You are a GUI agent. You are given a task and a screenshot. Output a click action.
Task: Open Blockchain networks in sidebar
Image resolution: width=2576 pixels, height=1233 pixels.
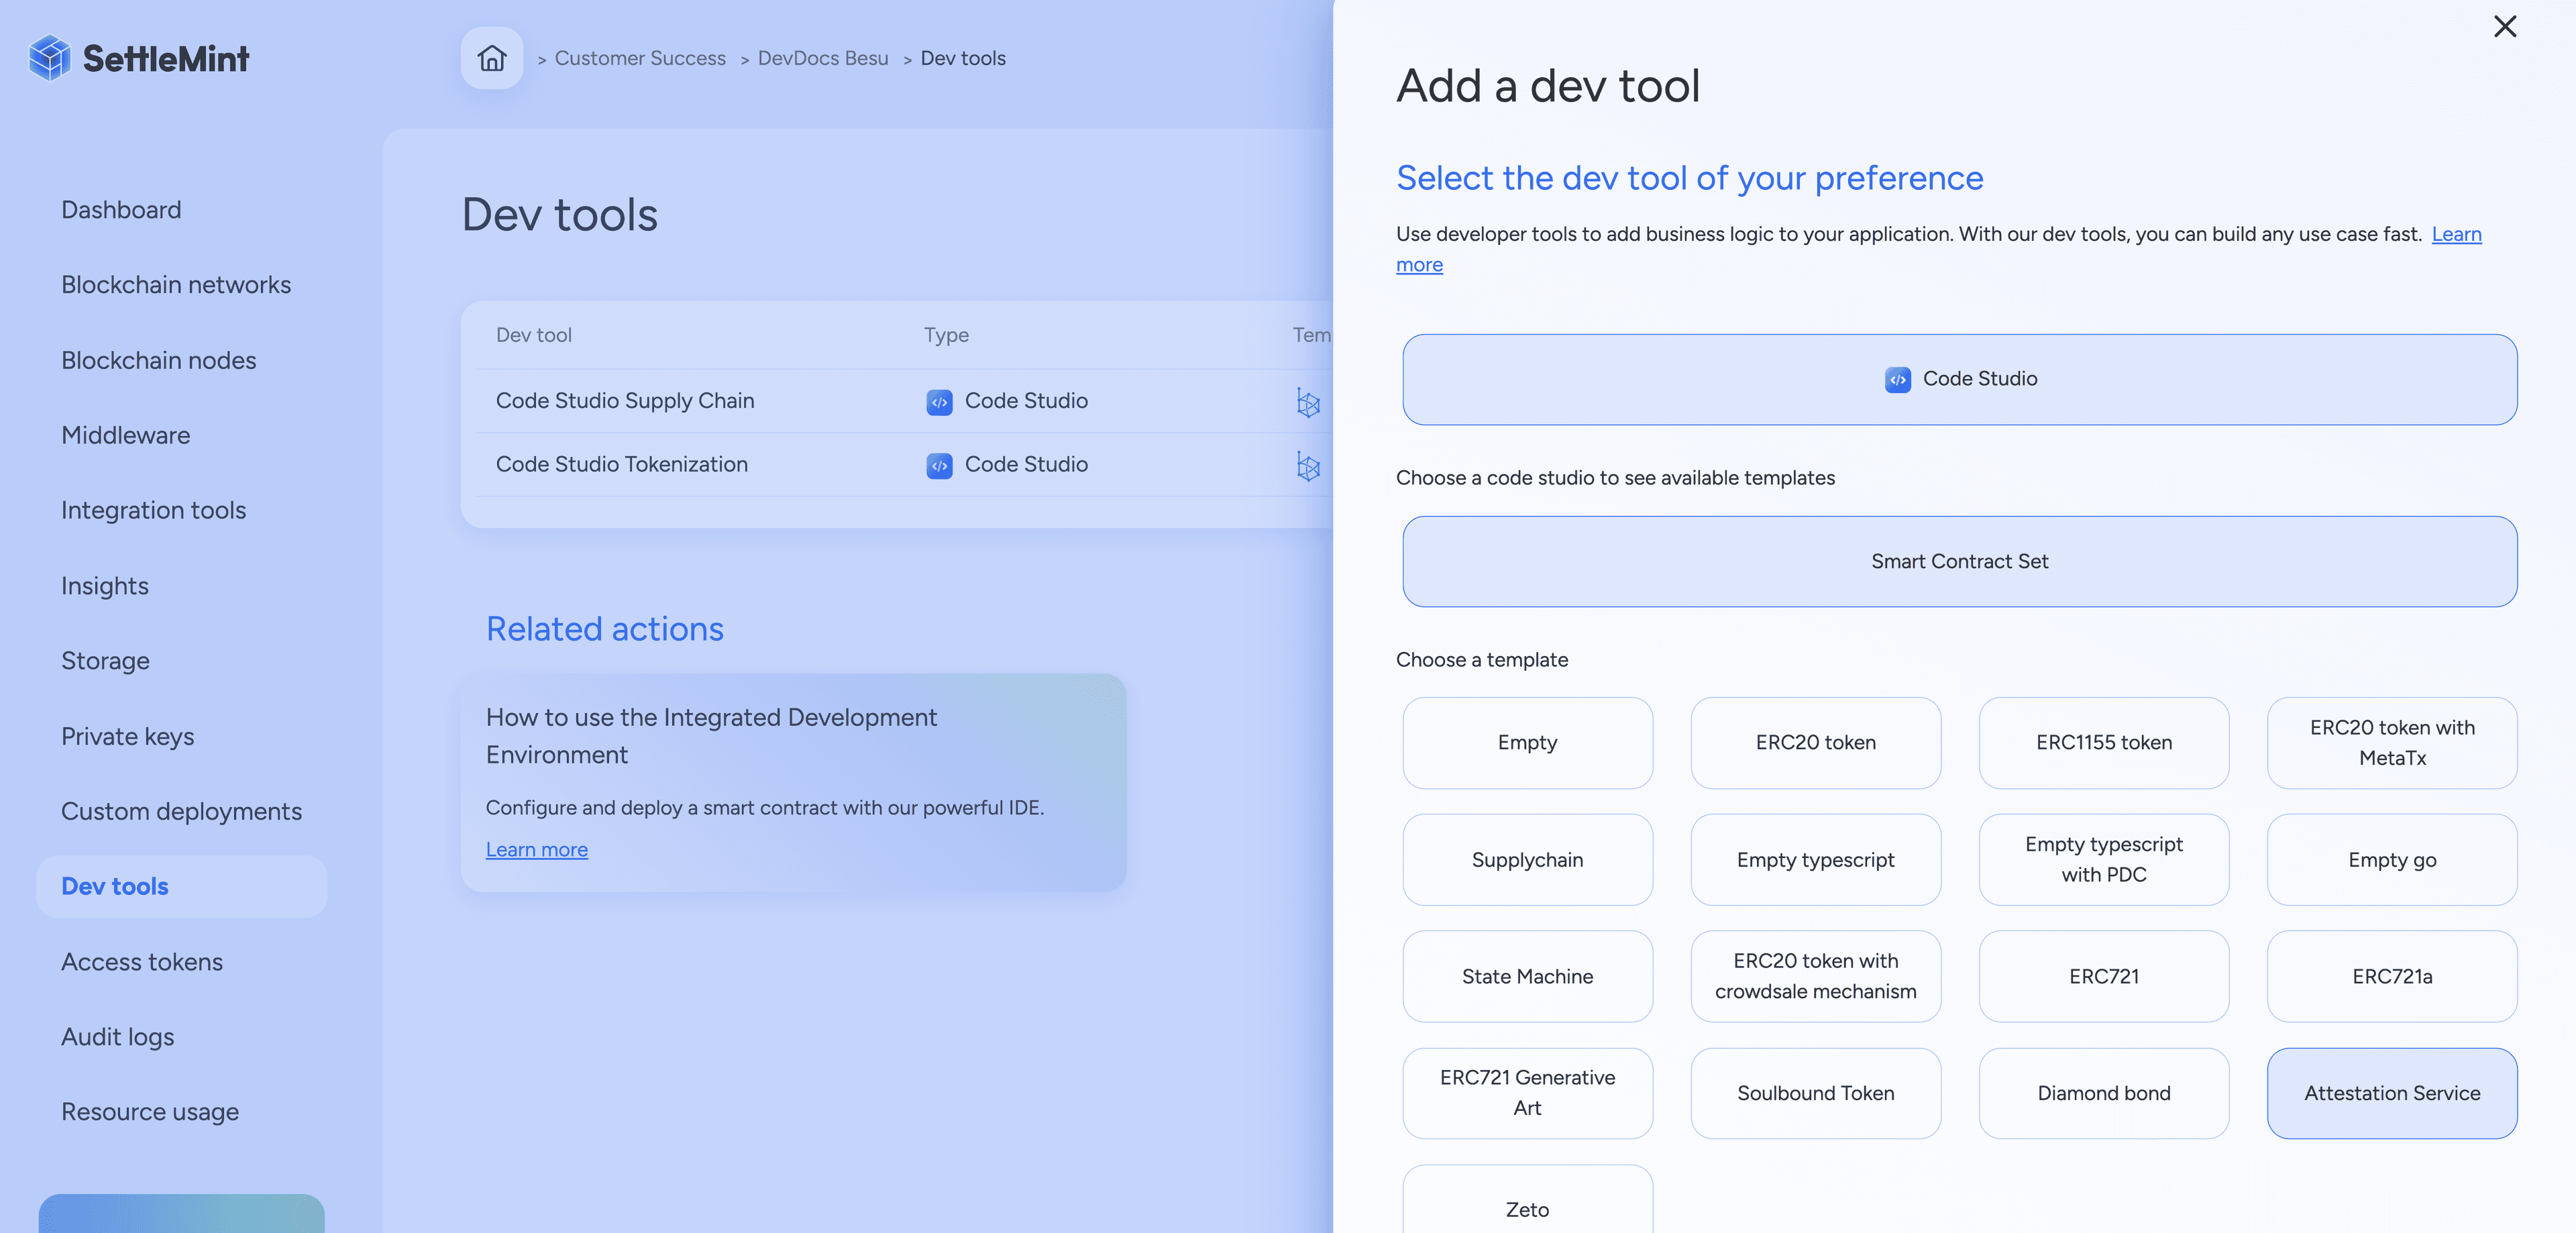point(176,285)
